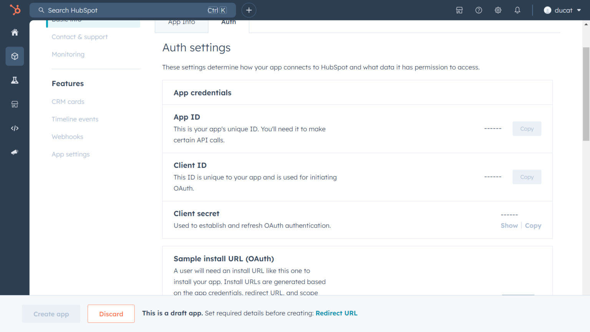Follow the Redirect URL link
Viewport: 590px width, 332px height.
pyautogui.click(x=336, y=313)
